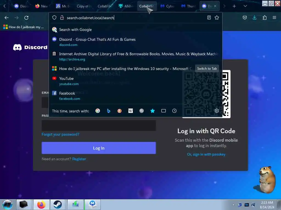Click in the address bar URL text
The image size is (281, 210).
(x=90, y=18)
